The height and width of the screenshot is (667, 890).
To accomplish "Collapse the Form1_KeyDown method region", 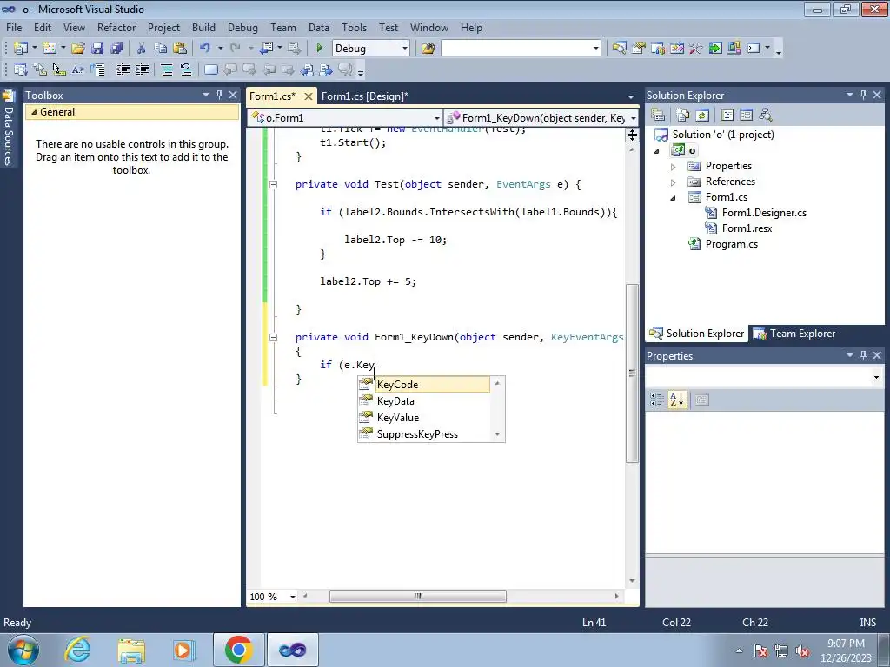I will tap(273, 337).
